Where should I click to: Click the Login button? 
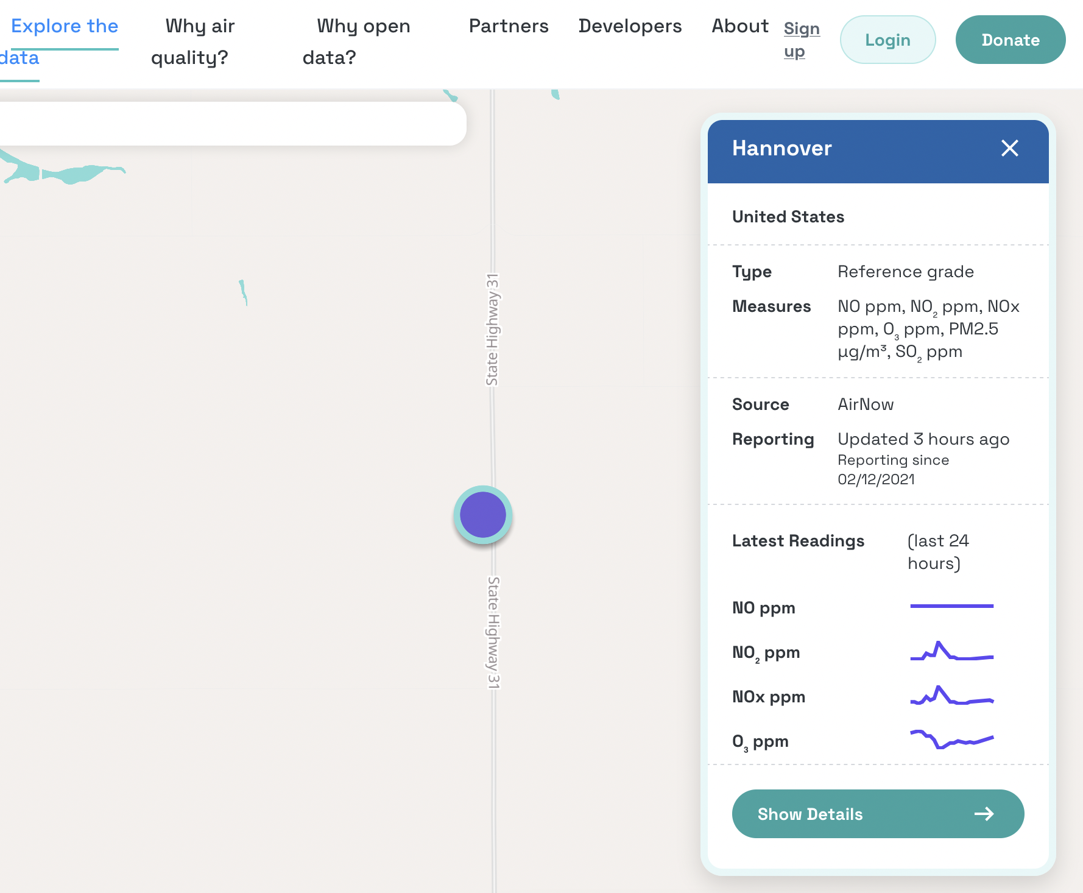[887, 40]
